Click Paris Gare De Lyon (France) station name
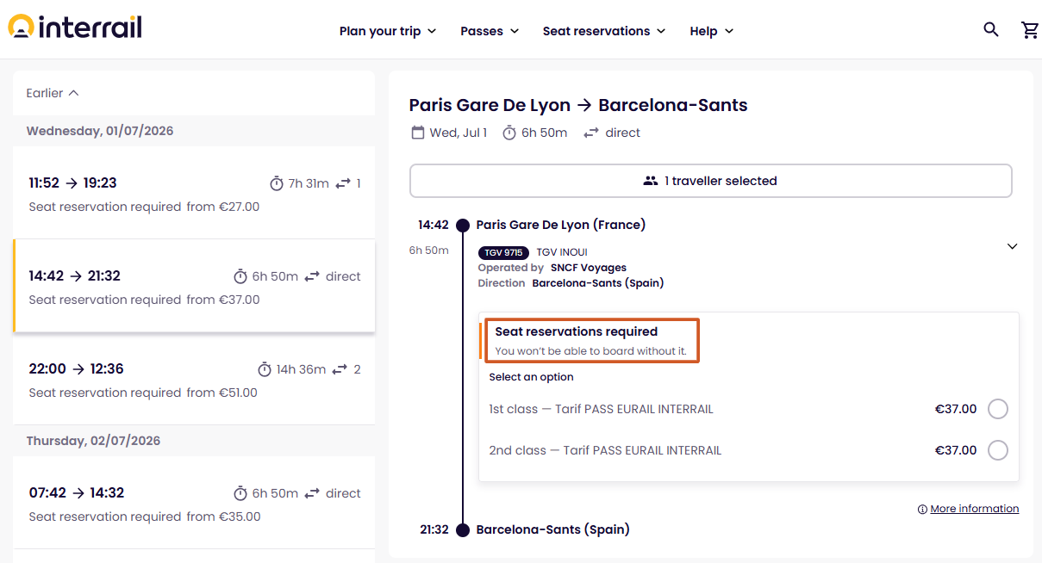This screenshot has width=1042, height=563. [561, 225]
